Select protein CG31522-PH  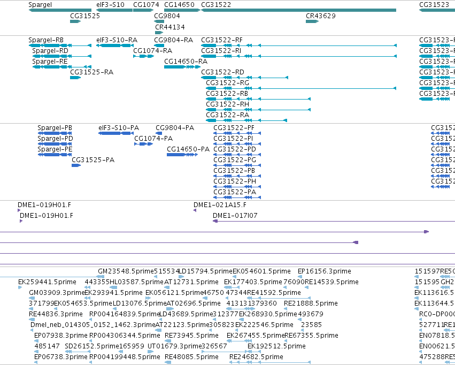pos(237,187)
